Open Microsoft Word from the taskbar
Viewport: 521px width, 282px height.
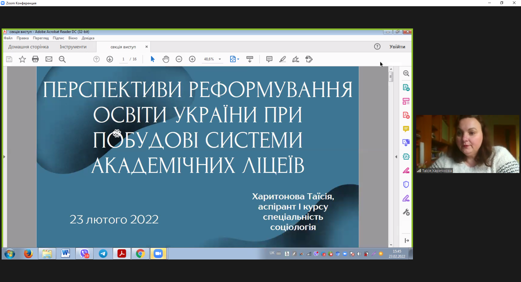pos(65,254)
